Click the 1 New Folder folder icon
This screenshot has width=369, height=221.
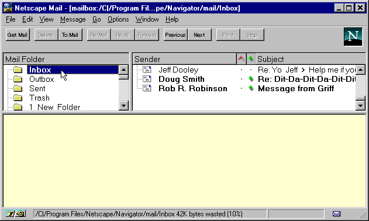(18, 107)
